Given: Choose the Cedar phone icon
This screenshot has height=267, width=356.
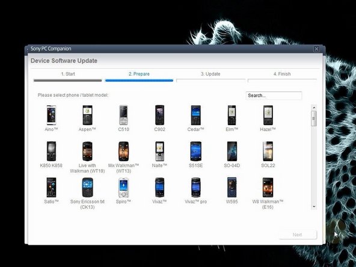Looking at the screenshot, I should click(195, 115).
